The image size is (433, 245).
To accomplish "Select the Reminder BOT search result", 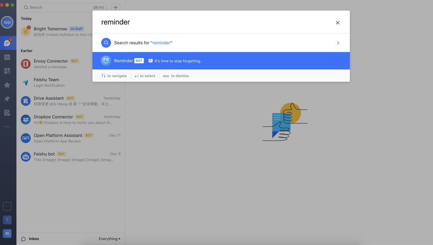I will (x=221, y=61).
